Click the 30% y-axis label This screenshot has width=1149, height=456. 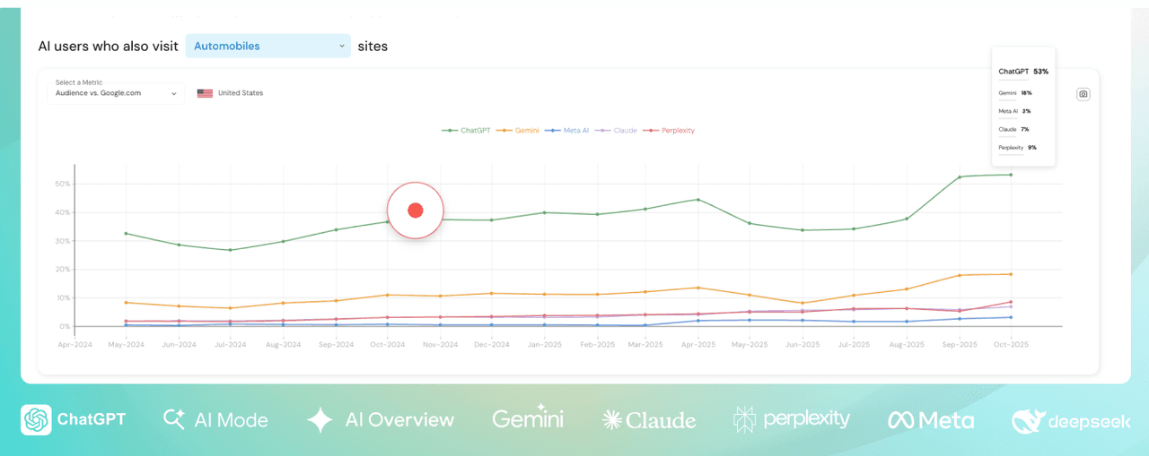coord(63,241)
